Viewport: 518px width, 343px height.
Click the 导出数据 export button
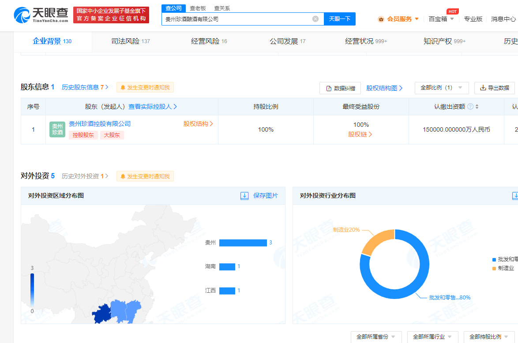(494, 88)
